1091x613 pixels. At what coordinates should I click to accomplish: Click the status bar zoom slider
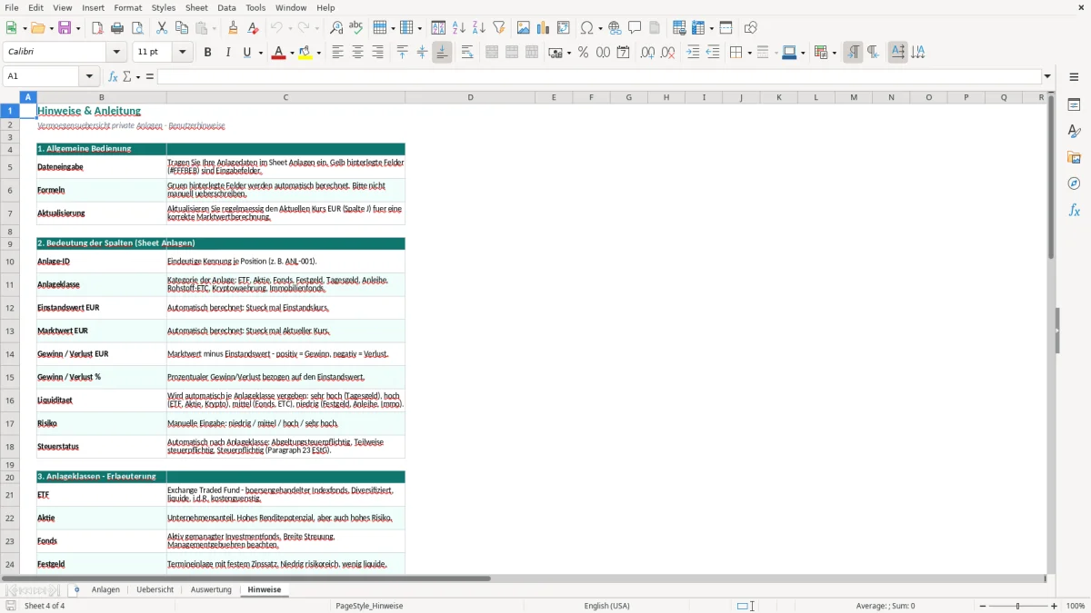click(x=1017, y=606)
